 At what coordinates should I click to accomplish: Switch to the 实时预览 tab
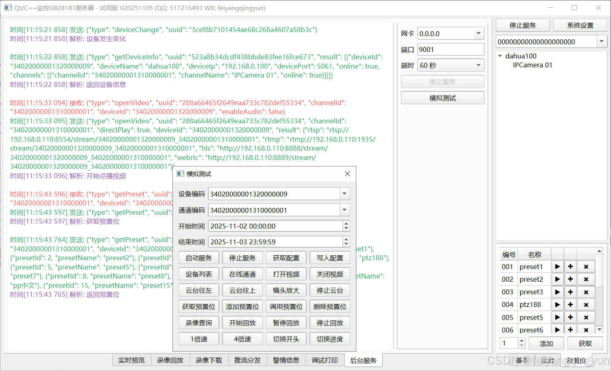[131, 360]
